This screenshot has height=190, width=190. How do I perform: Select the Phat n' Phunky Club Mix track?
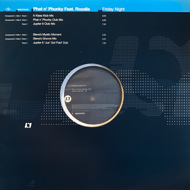point(50,20)
